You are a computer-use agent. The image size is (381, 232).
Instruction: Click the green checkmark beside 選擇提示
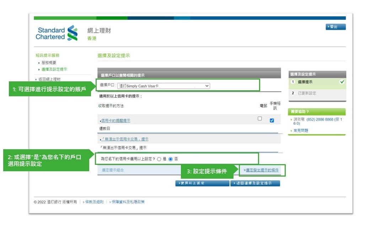coord(343,82)
